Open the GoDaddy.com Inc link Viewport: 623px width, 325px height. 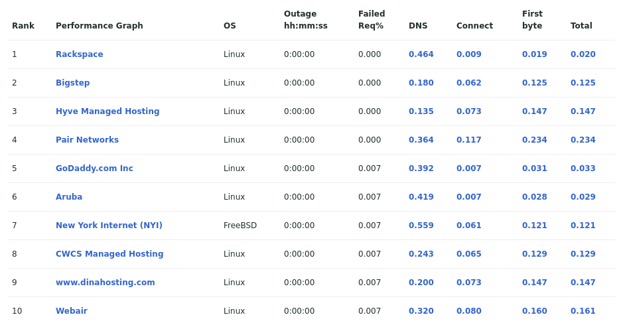pos(94,168)
